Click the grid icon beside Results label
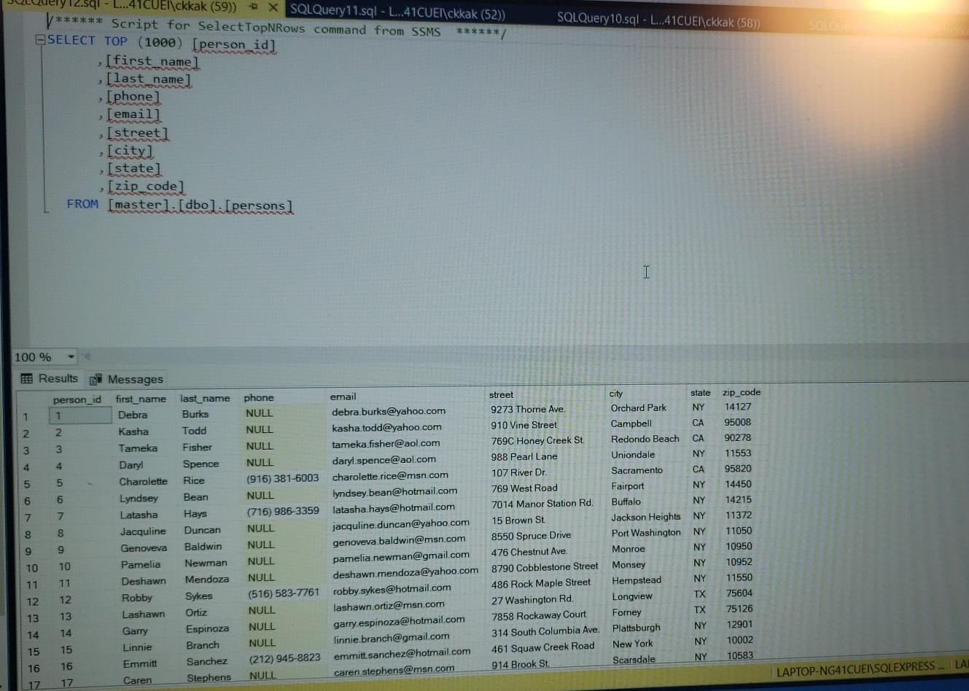This screenshot has width=969, height=691. [x=28, y=378]
